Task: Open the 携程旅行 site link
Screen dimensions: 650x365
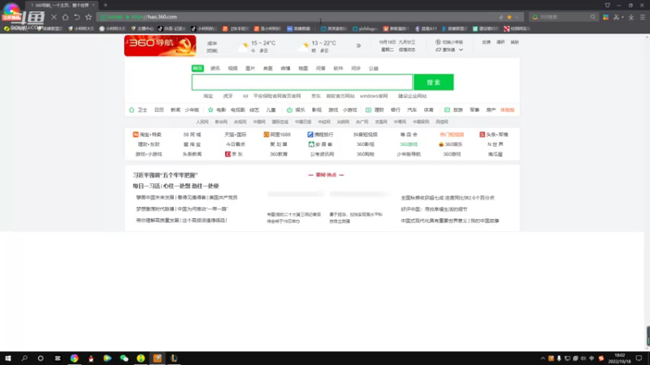Action: tap(320, 135)
